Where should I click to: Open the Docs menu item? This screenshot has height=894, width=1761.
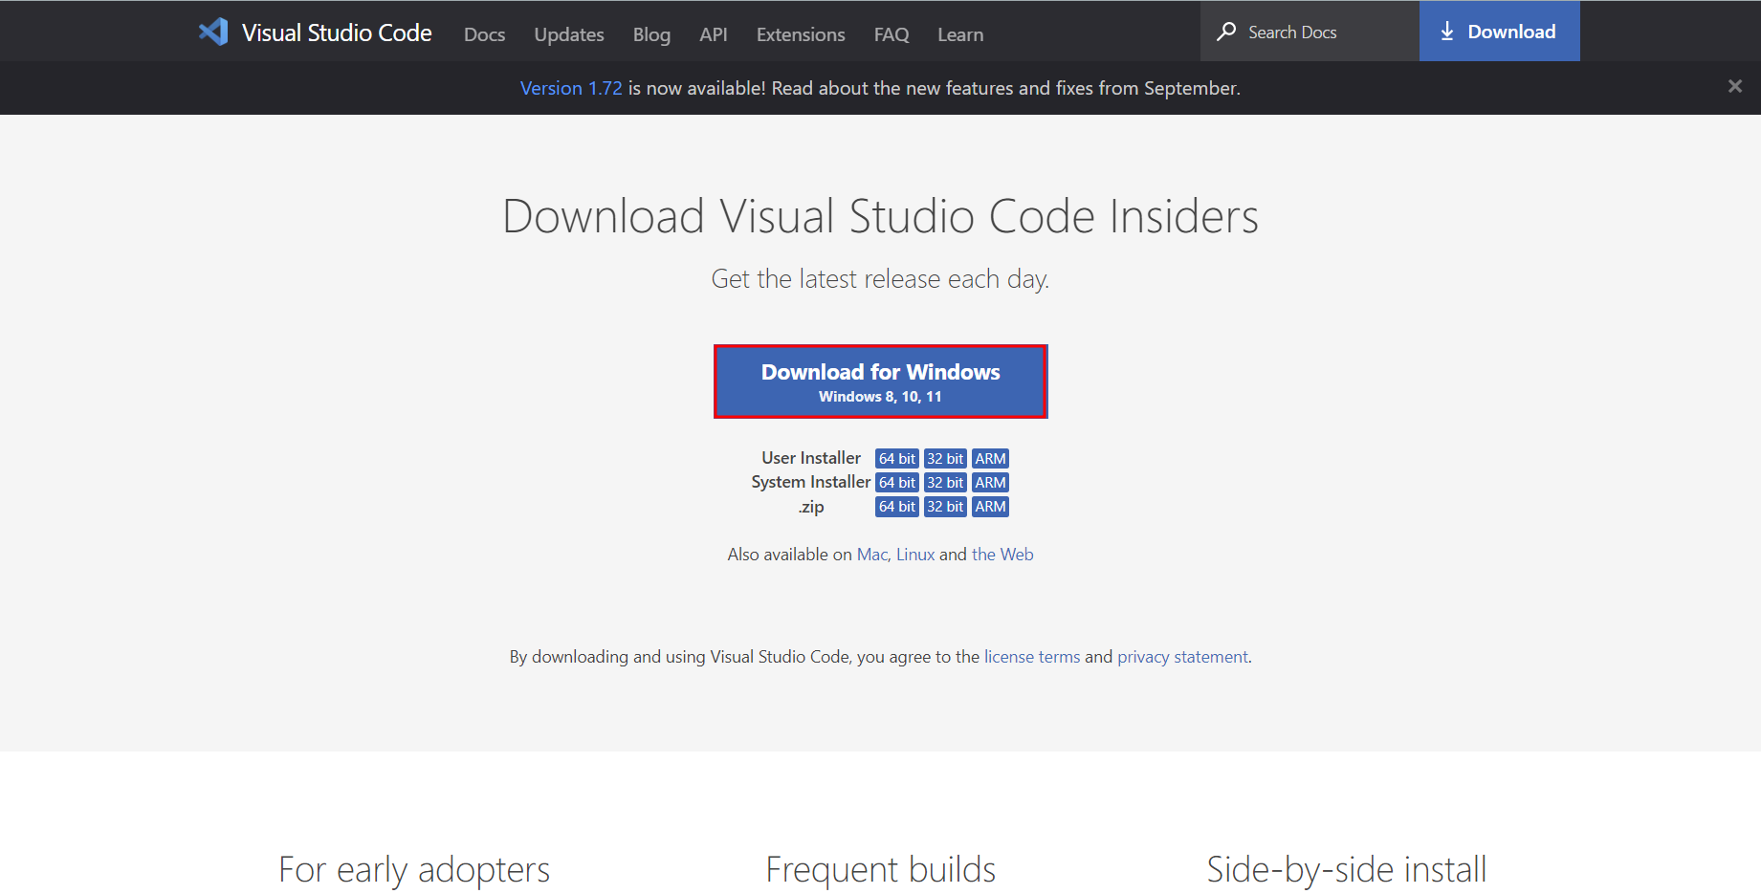(484, 34)
